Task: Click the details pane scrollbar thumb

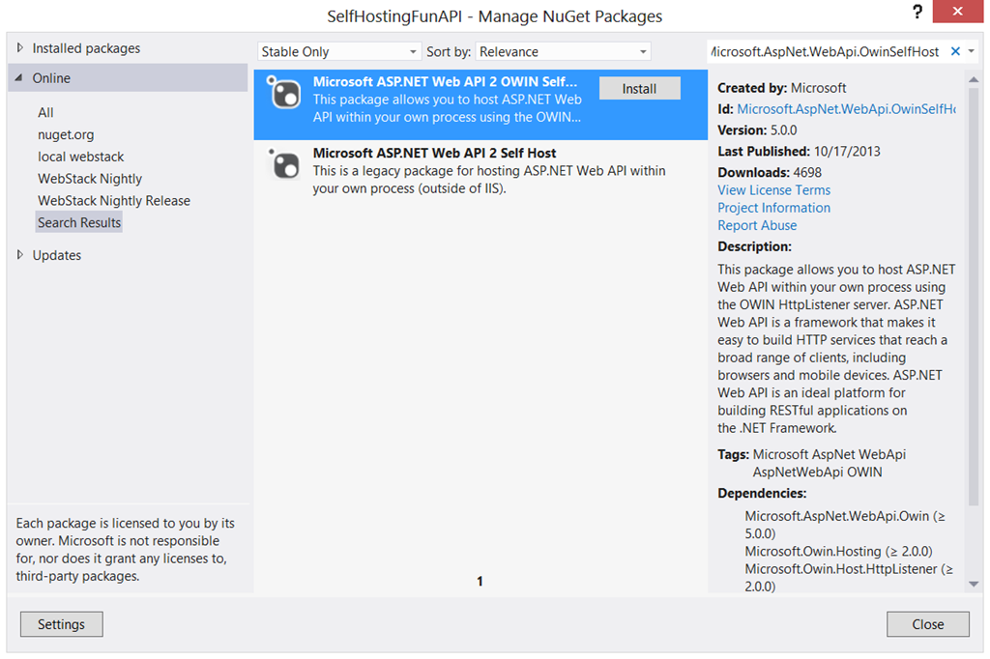Action: pyautogui.click(x=974, y=297)
